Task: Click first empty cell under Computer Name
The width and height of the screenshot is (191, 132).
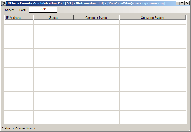Action: (96, 22)
